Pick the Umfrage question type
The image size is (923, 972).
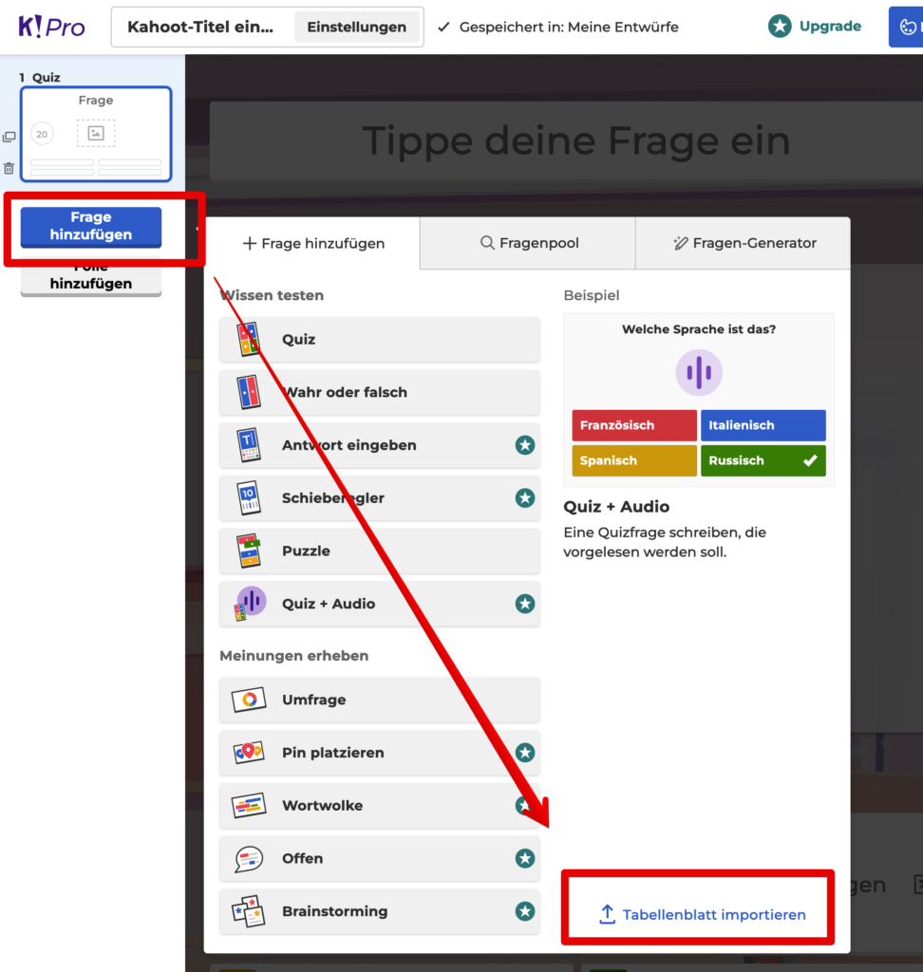coord(379,700)
